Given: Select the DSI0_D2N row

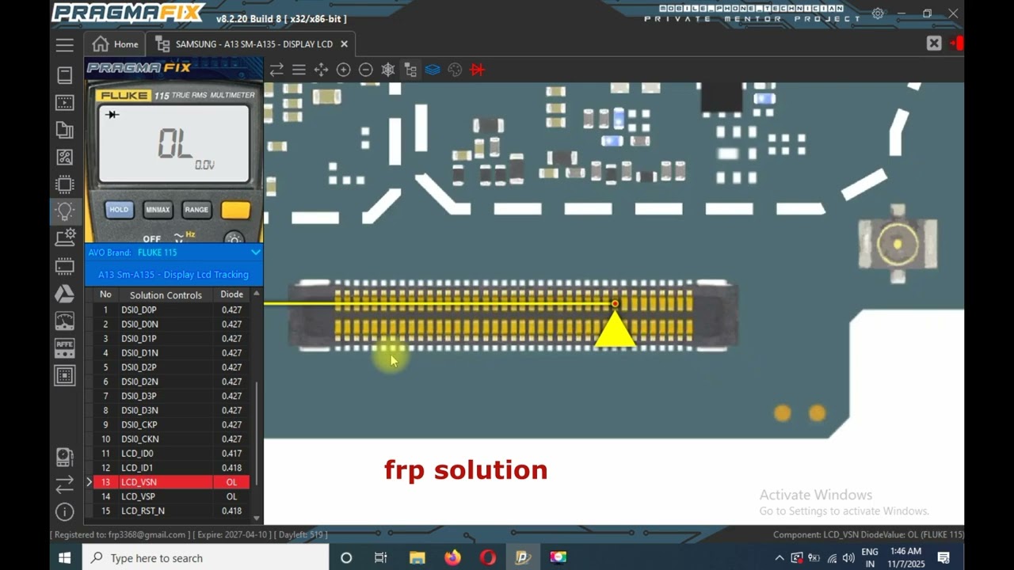Looking at the screenshot, I should point(171,382).
